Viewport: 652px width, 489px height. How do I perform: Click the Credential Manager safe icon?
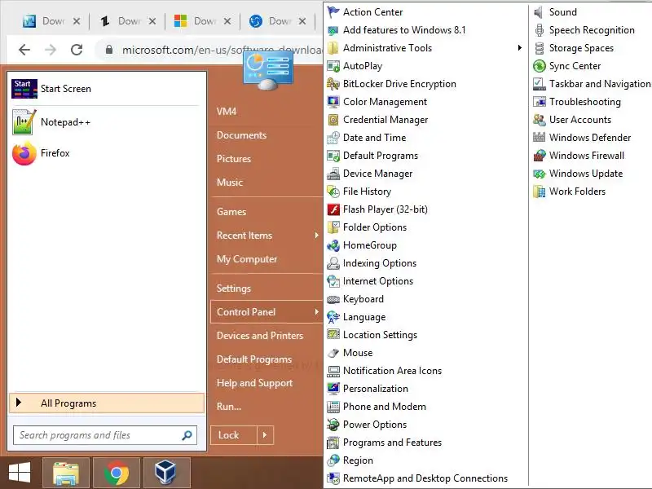point(333,120)
